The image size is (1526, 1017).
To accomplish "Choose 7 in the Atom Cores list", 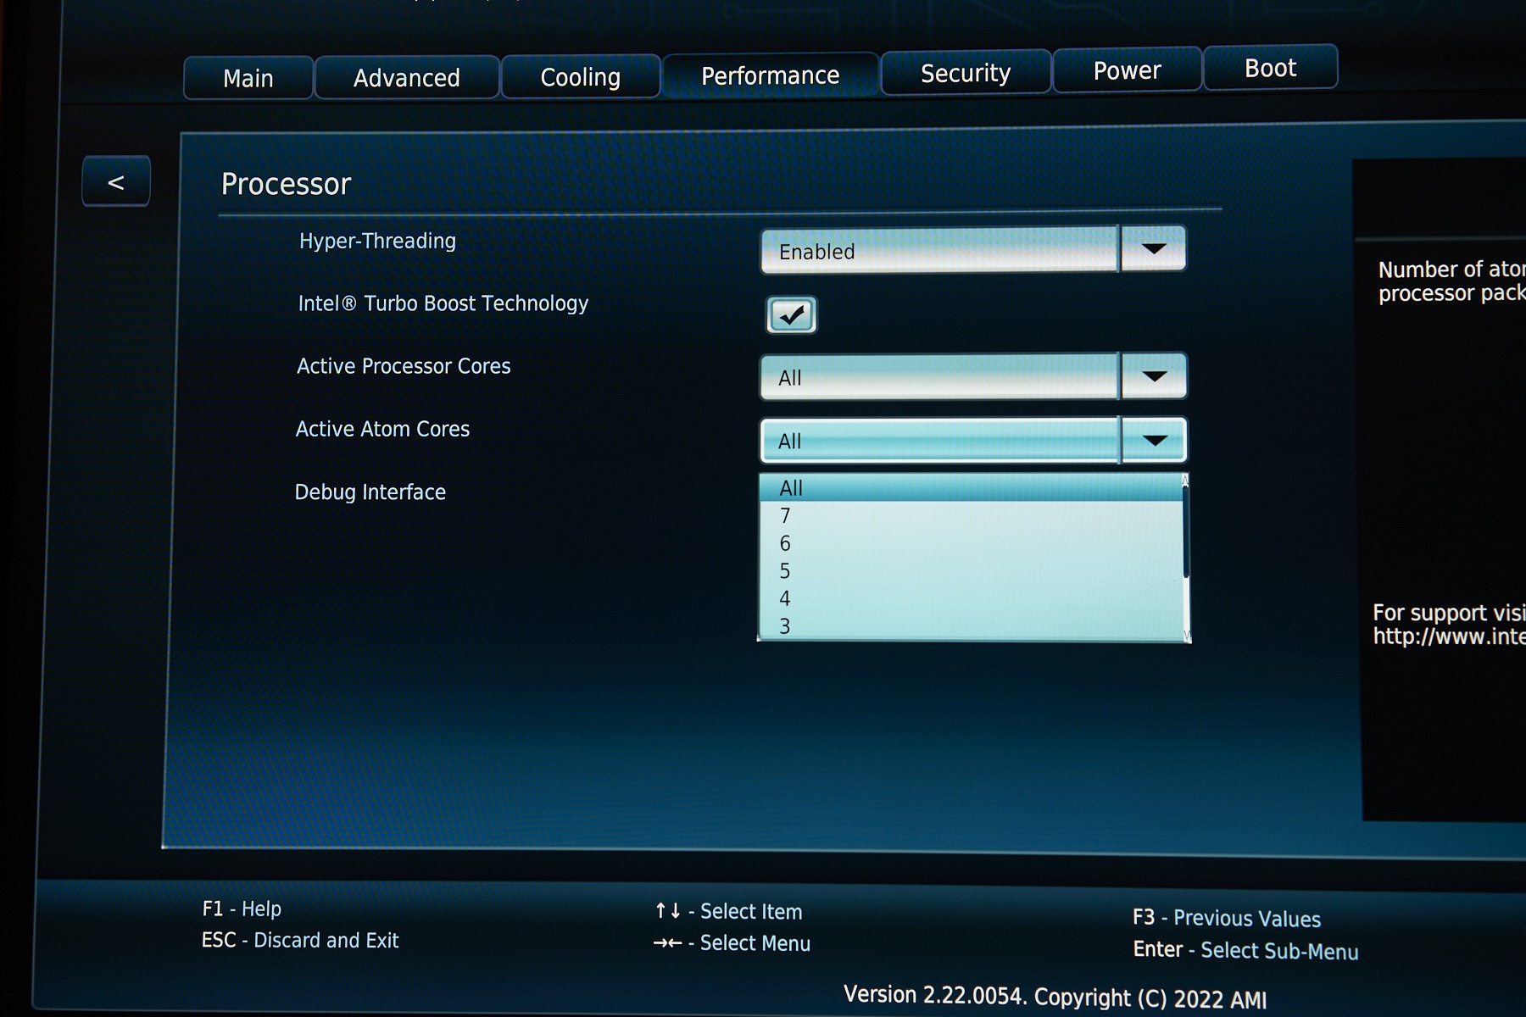I will pos(970,515).
